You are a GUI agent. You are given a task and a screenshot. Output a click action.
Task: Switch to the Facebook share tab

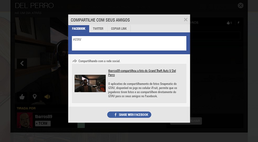[79, 29]
